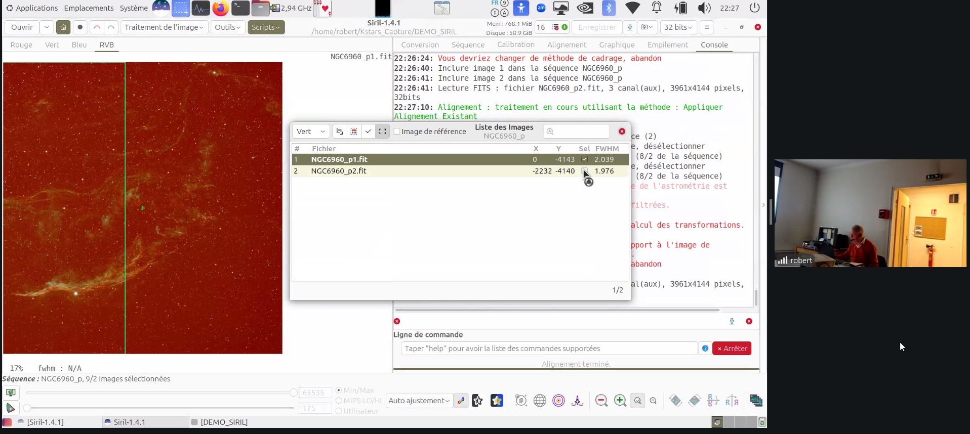Click the photometry concentric circles icon

click(558, 401)
